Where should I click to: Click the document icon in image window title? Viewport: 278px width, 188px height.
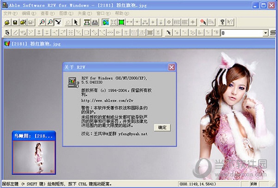(x=7, y=44)
